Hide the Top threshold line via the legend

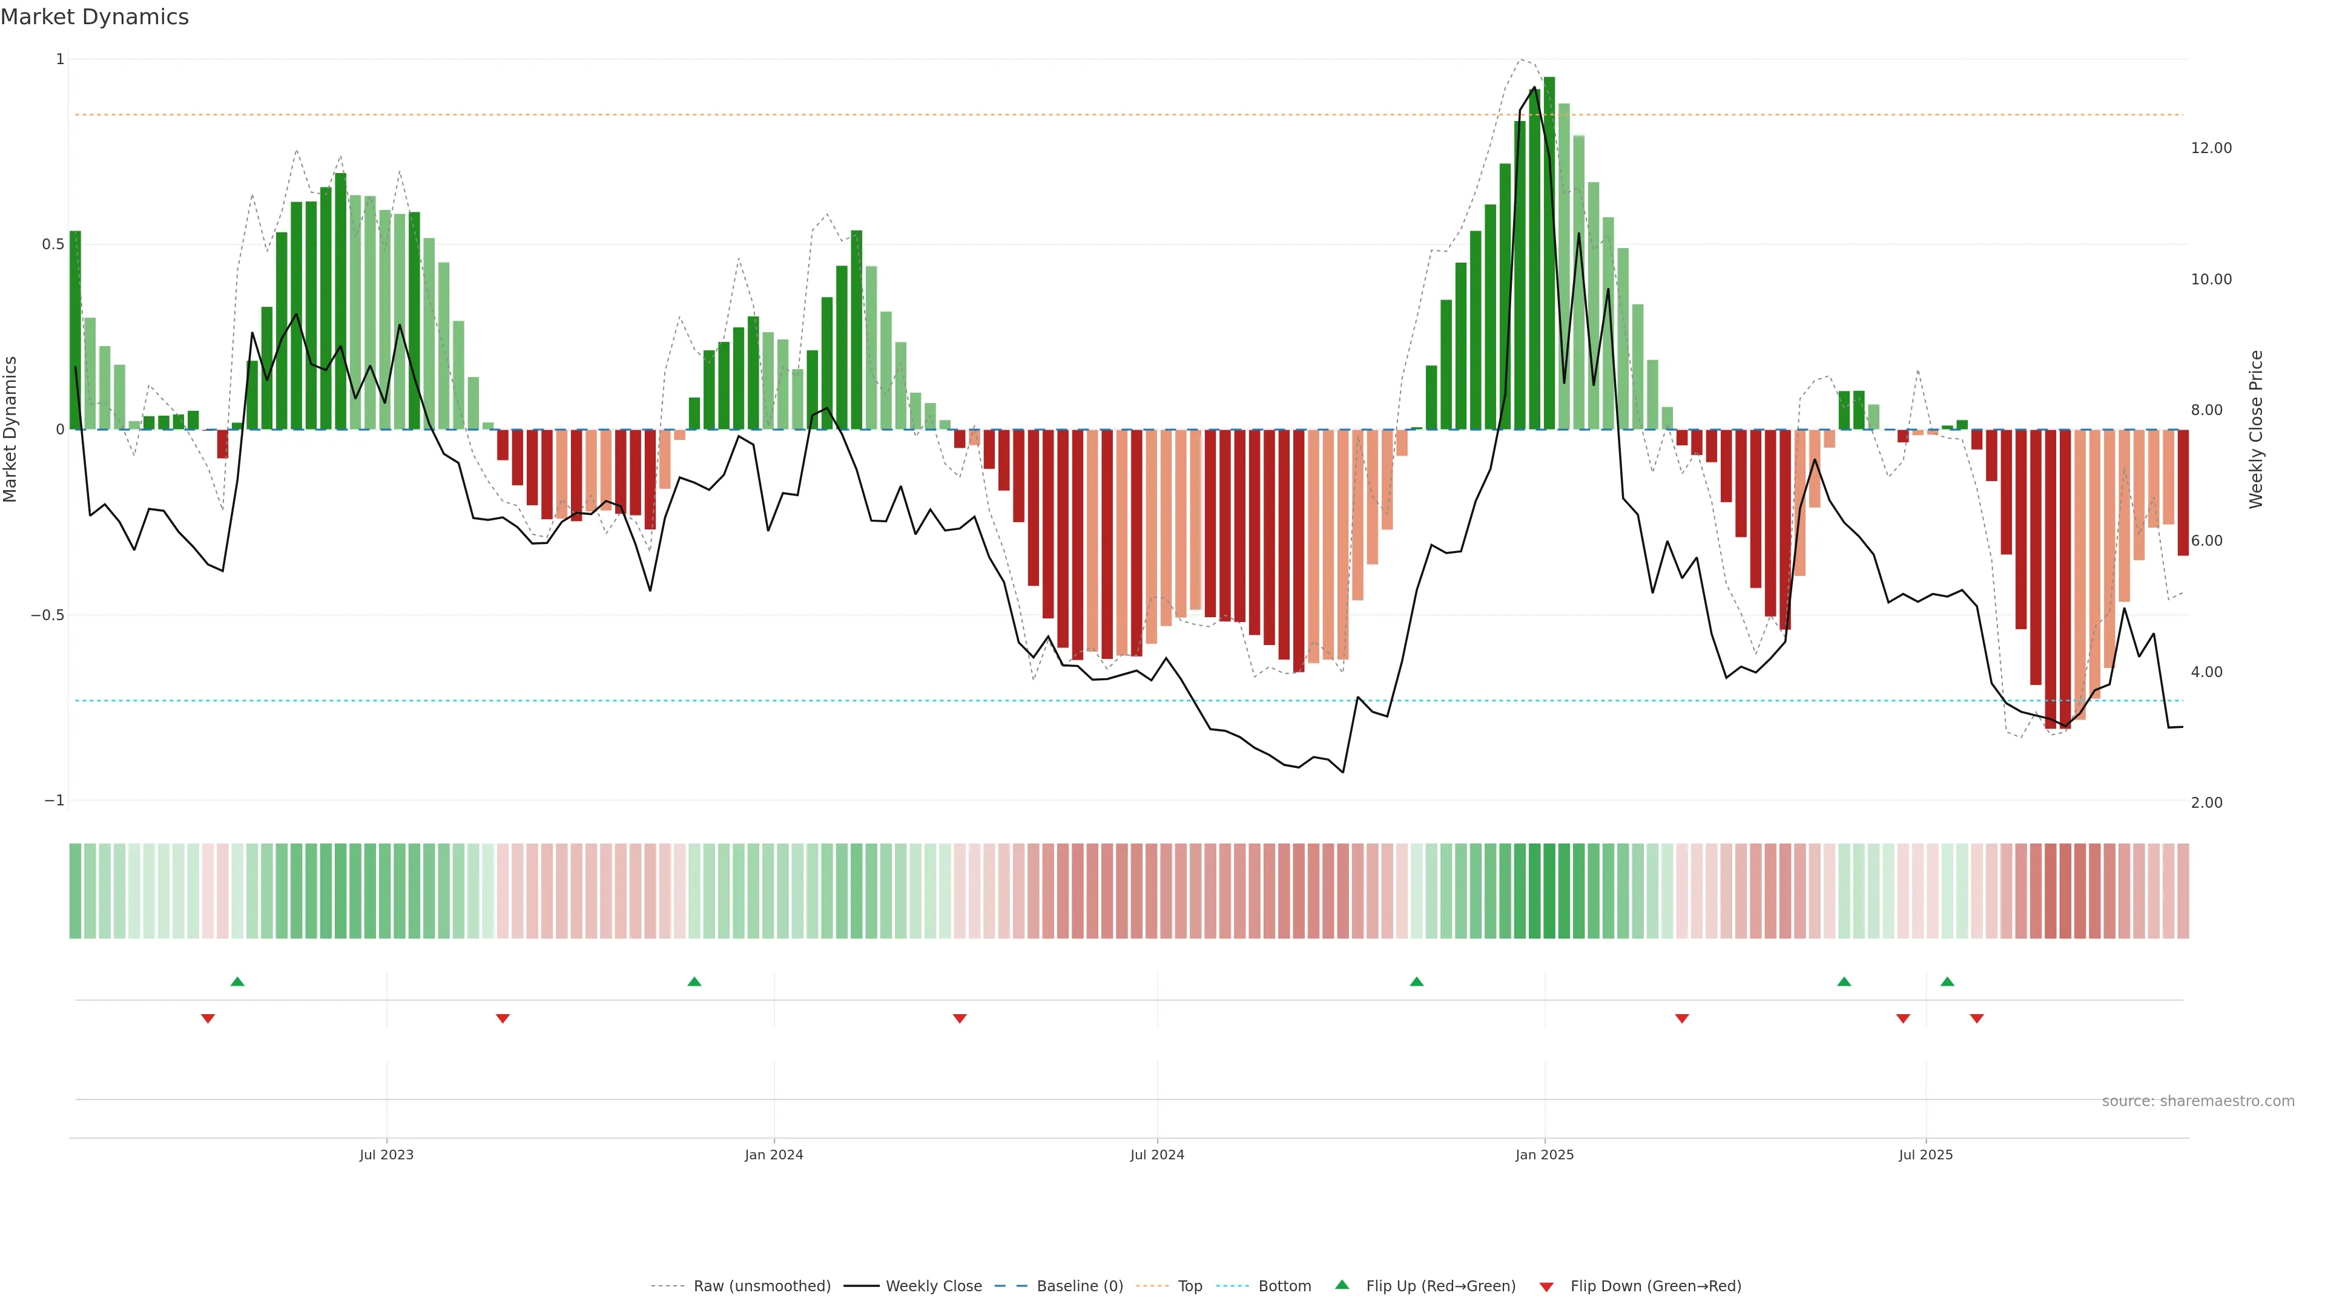[x=1190, y=1285]
